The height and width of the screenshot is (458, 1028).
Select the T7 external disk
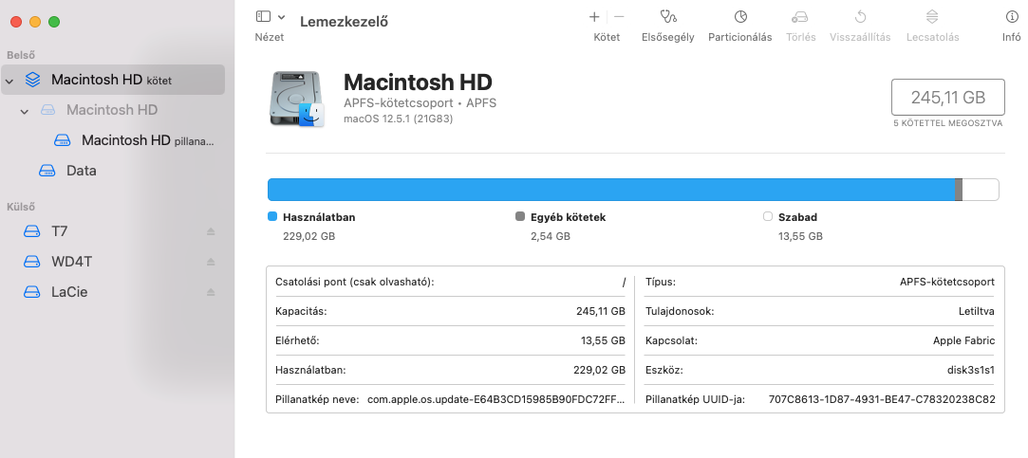point(113,231)
